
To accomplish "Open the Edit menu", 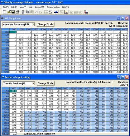I will 14,7.
